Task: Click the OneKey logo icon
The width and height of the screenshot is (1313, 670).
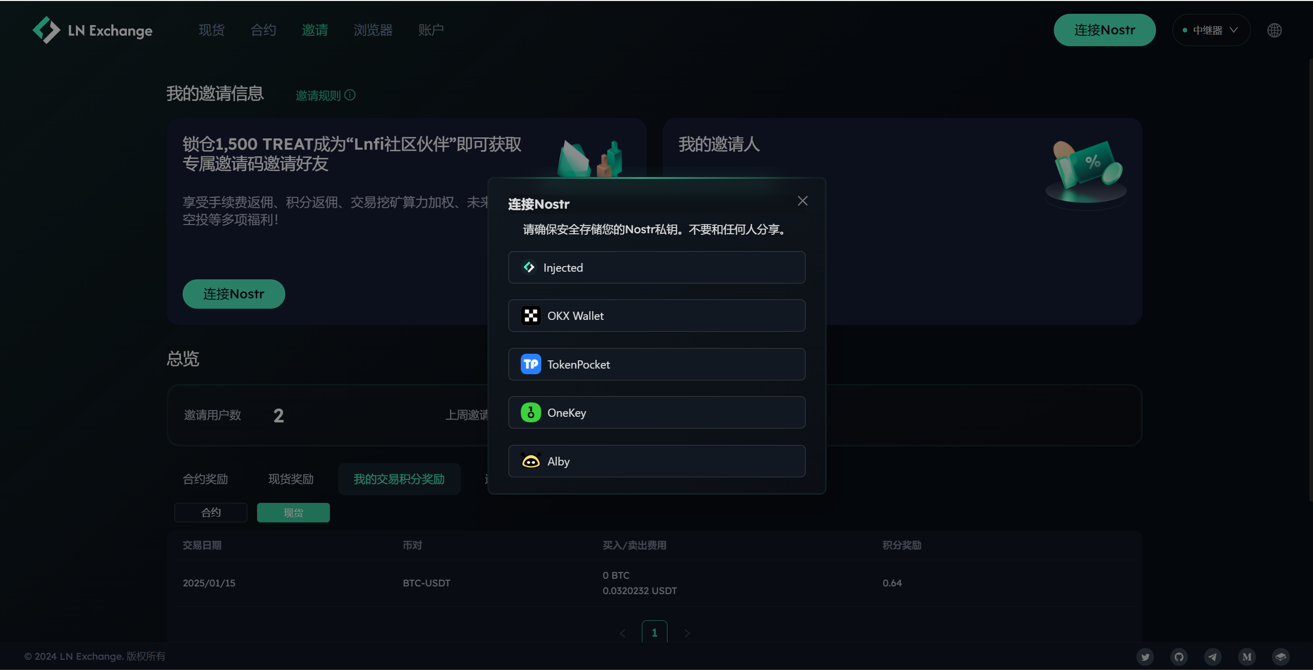Action: point(531,413)
